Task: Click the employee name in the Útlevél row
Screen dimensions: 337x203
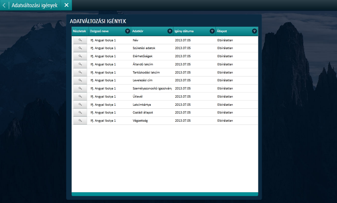Action: 103,96
